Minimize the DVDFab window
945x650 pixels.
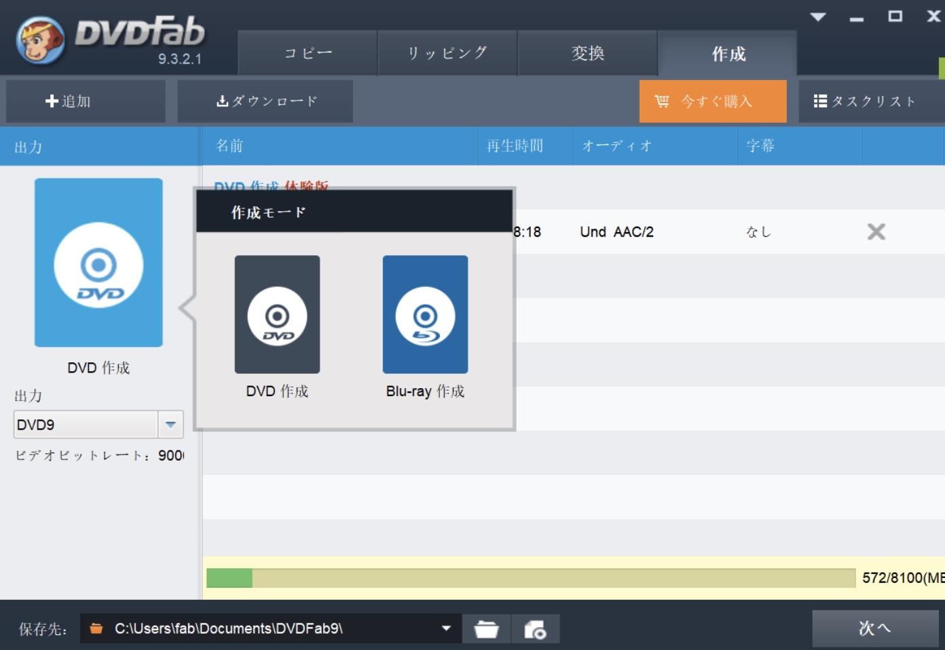pos(857,19)
